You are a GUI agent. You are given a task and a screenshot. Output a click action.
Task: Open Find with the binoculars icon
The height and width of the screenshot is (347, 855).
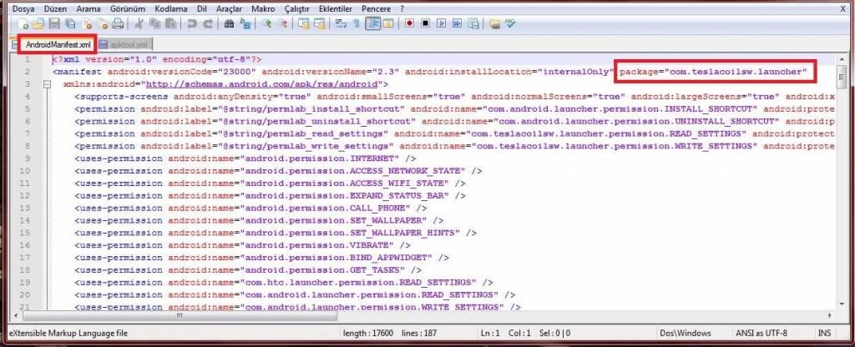230,23
